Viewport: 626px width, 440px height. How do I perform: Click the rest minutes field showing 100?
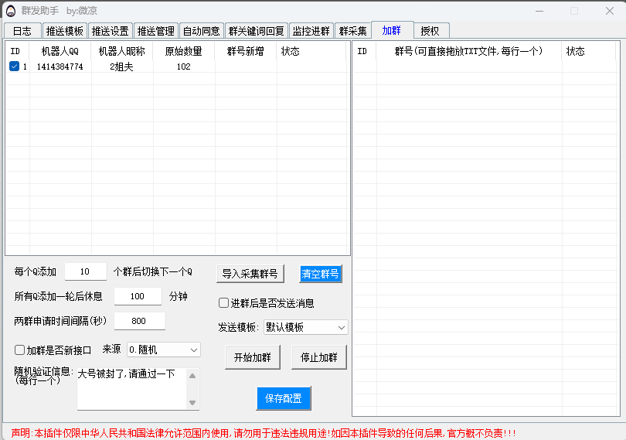pos(138,296)
